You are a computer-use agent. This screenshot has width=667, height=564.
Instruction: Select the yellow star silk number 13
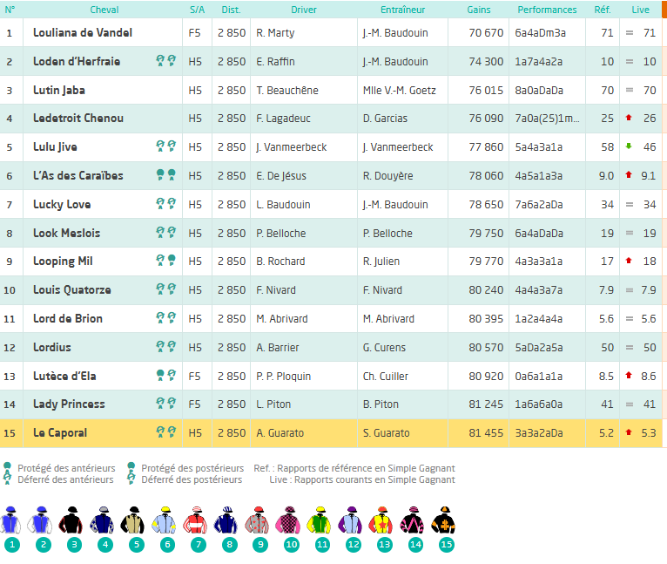coord(381,520)
